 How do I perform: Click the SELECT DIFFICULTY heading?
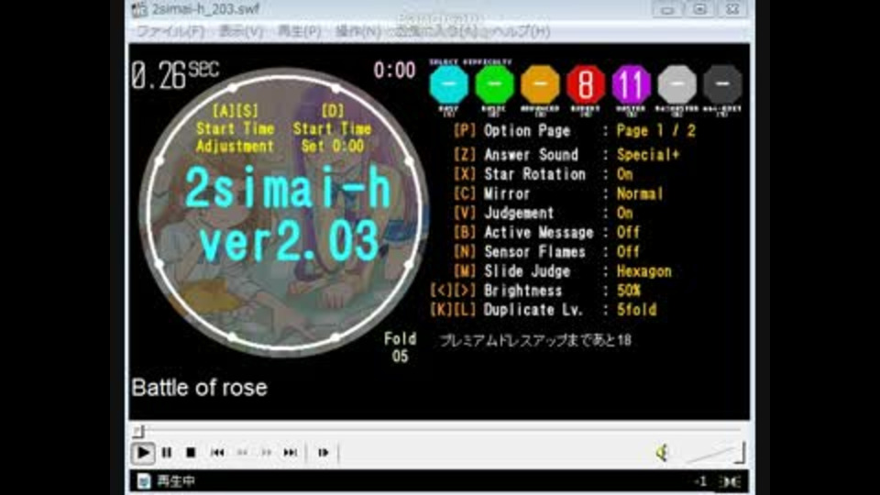click(x=470, y=61)
